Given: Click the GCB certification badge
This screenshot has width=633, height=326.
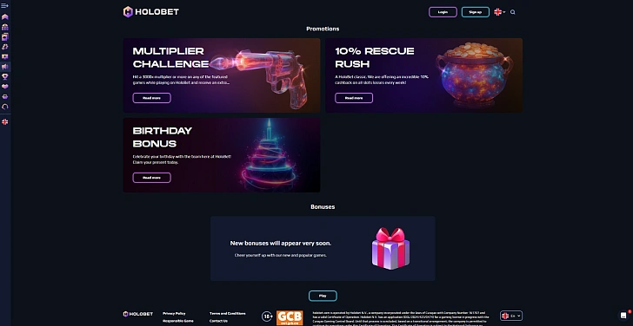Looking at the screenshot, I should coord(290,317).
